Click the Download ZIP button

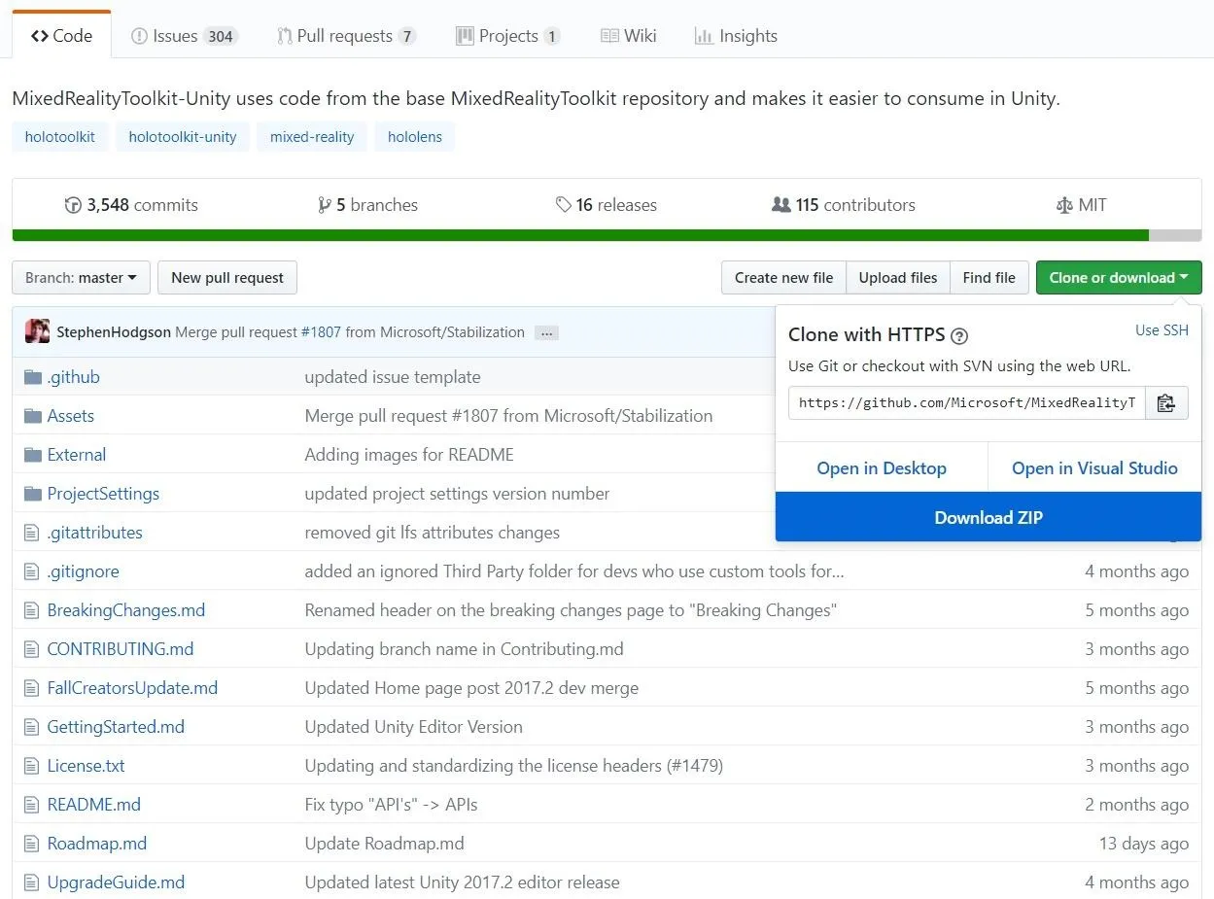click(x=989, y=518)
